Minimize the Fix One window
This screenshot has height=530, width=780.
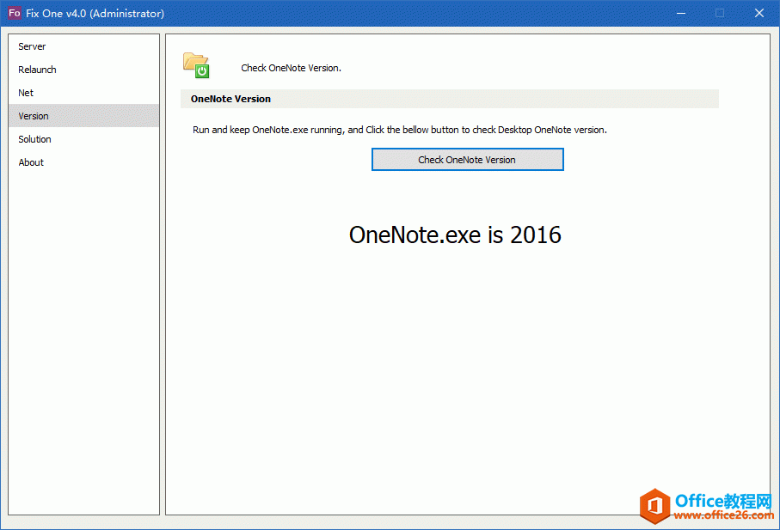[680, 13]
